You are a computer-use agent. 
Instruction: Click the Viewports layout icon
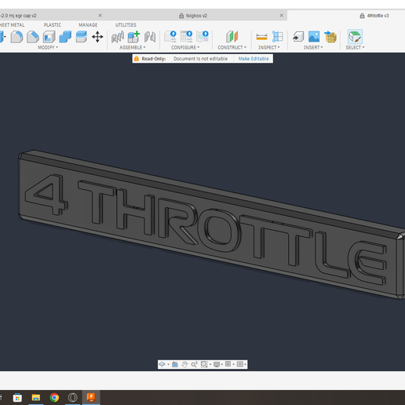pyautogui.click(x=239, y=364)
